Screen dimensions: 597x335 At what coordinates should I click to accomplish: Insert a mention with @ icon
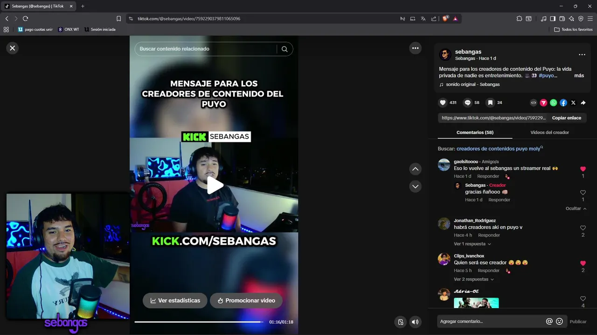[x=549, y=322]
